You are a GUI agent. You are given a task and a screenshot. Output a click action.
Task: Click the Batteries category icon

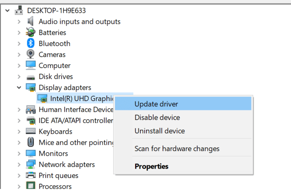coord(31,32)
